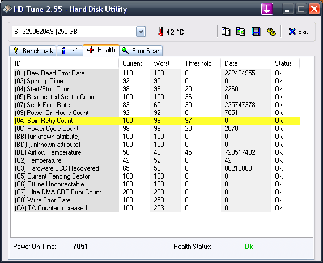
Task: Minimize the HD Tune window
Action: pos(287,9)
